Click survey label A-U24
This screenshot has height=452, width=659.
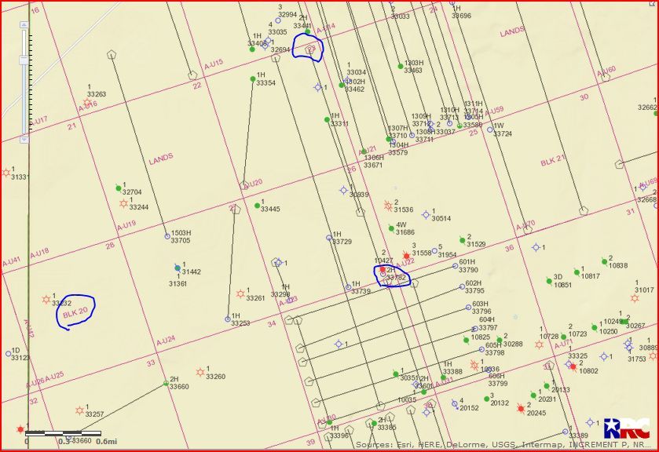(x=166, y=341)
